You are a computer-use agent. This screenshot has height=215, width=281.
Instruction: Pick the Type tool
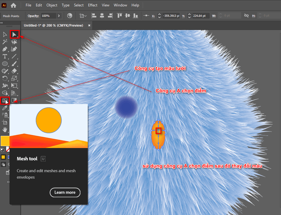pos(5,56)
